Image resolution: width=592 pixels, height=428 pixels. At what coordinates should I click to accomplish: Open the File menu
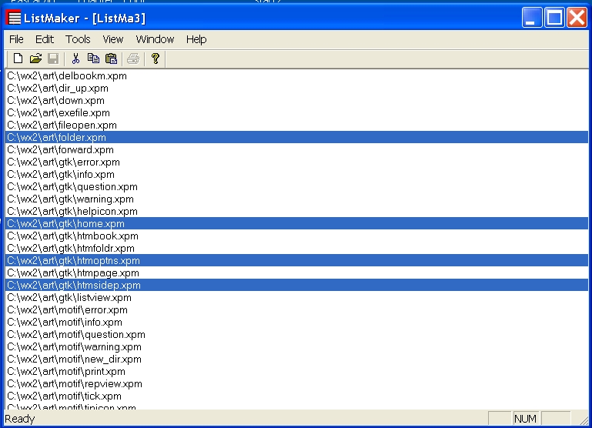pos(16,39)
